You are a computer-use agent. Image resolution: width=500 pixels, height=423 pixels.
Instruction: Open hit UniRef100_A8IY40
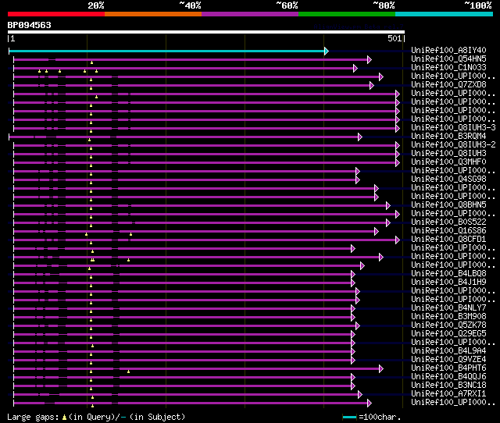tap(448, 50)
